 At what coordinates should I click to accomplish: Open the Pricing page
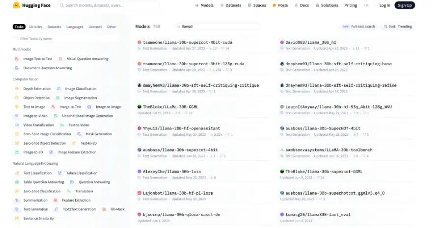(x=351, y=5)
